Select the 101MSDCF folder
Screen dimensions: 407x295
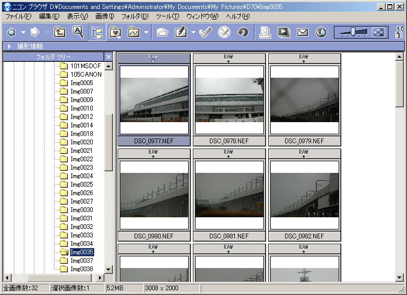[85, 66]
